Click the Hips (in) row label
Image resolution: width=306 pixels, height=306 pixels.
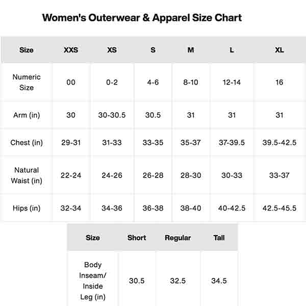pyautogui.click(x=27, y=208)
